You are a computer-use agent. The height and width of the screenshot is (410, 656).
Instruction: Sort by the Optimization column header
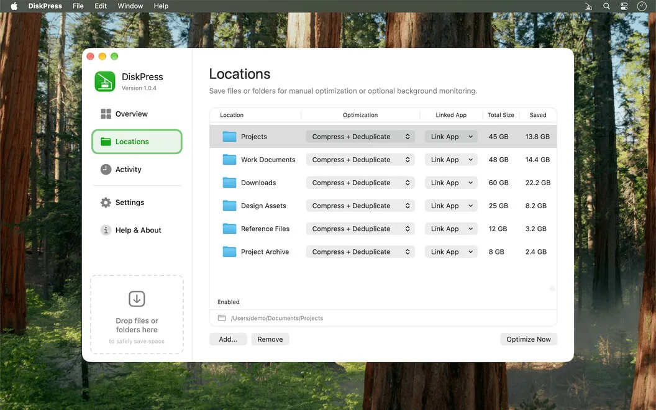tap(360, 115)
